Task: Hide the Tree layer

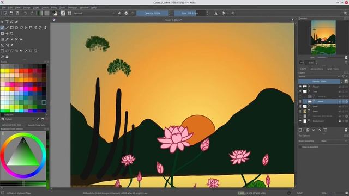Action: click(x=300, y=91)
